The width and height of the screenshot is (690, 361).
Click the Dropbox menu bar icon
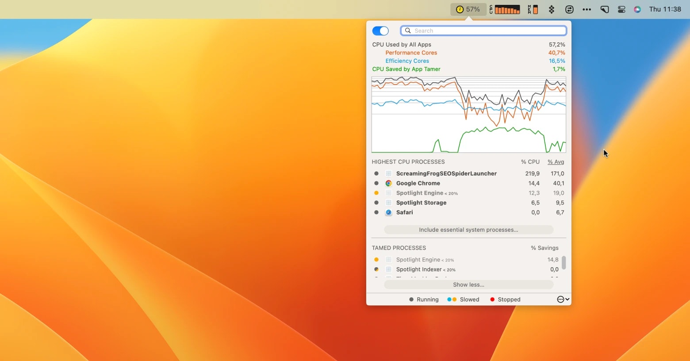552,9
